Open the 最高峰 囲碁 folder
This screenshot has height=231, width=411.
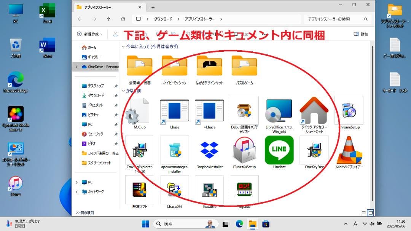140,65
